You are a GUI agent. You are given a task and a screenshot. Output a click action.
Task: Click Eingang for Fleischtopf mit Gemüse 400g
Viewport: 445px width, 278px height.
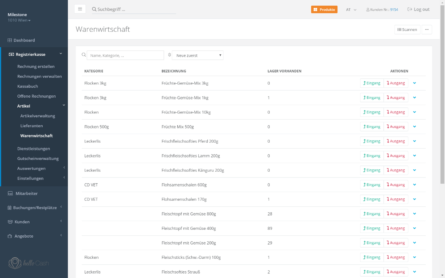[372, 228]
